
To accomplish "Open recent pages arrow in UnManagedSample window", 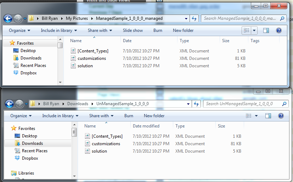I will 26,104.
